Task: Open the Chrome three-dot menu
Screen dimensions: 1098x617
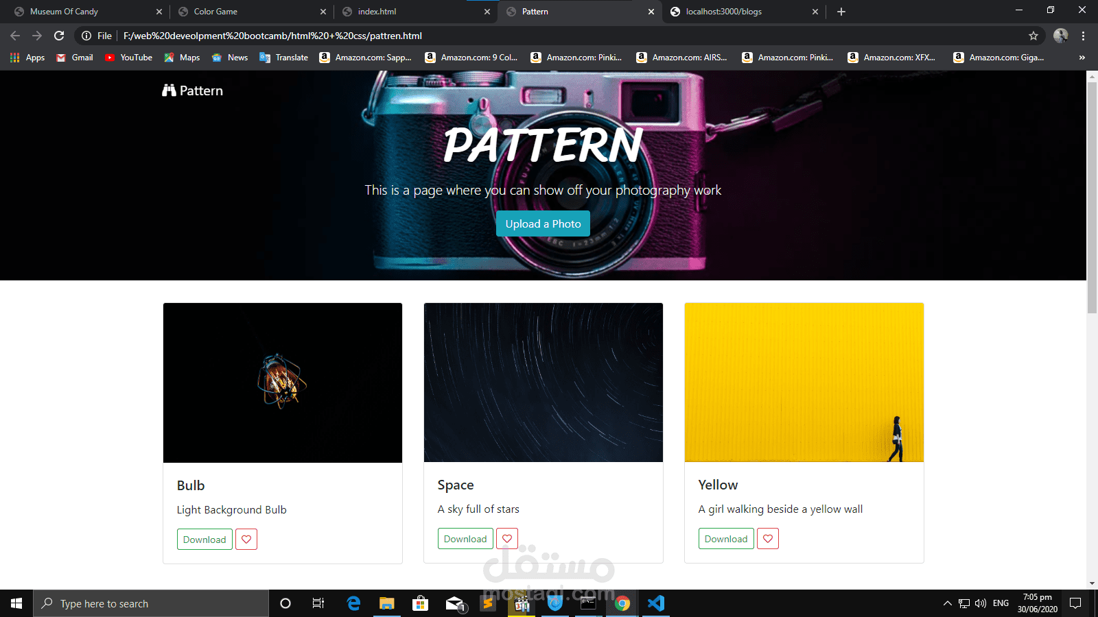Action: [x=1084, y=36]
